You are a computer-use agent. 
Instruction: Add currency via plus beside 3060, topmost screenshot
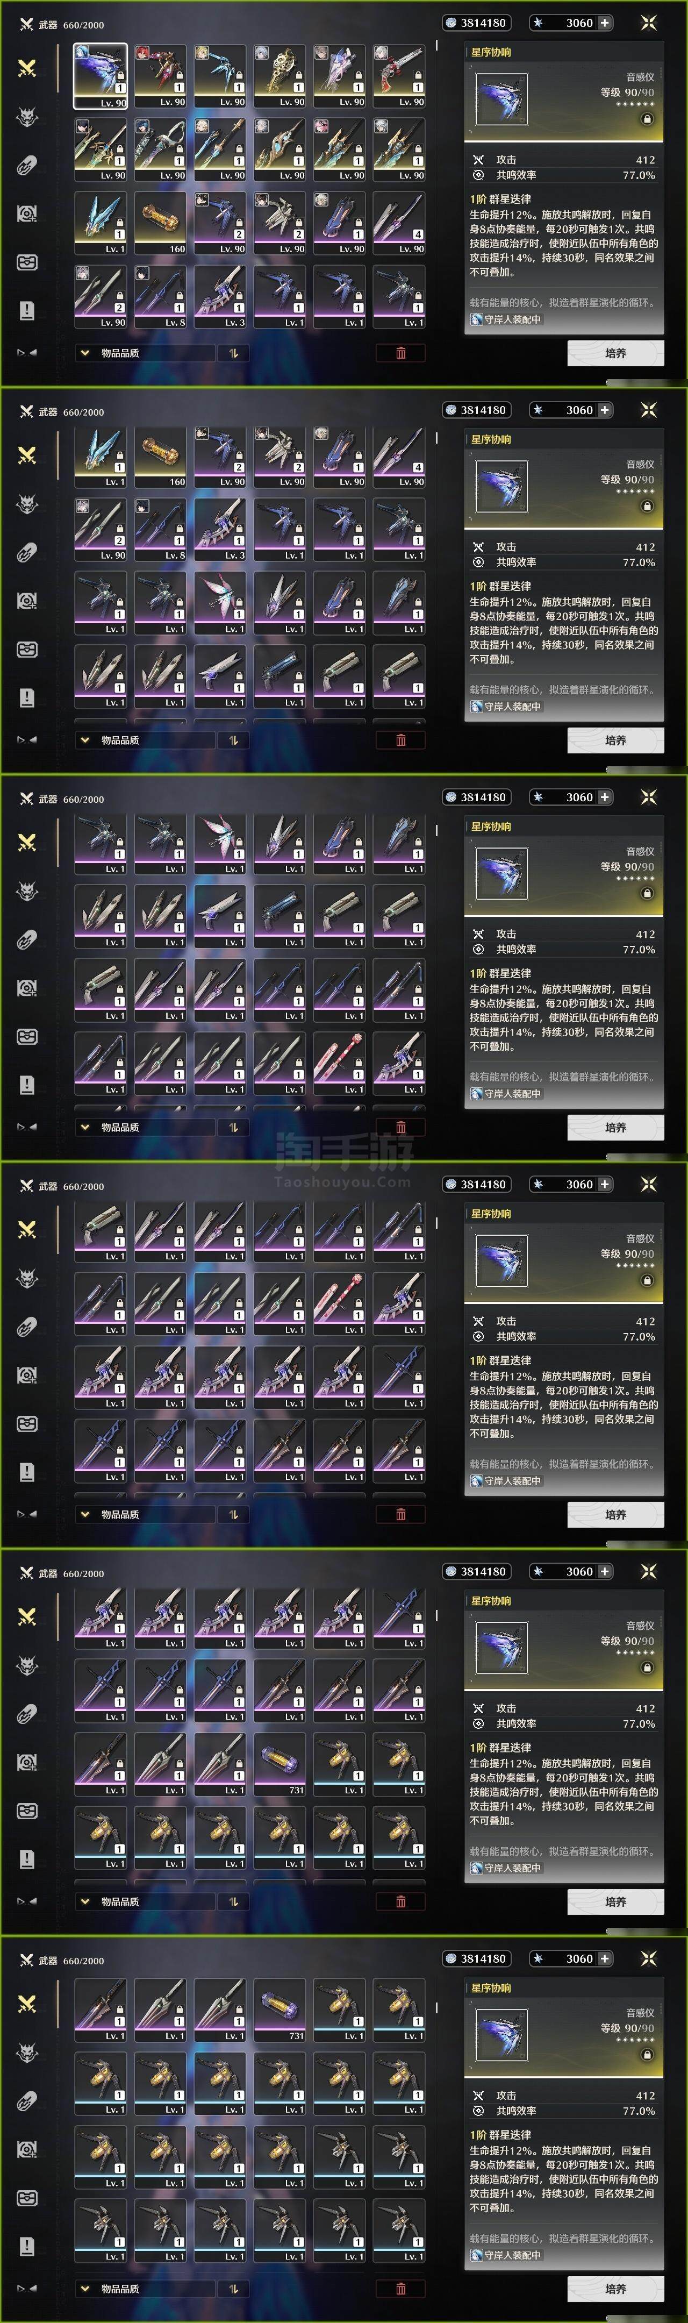point(604,23)
